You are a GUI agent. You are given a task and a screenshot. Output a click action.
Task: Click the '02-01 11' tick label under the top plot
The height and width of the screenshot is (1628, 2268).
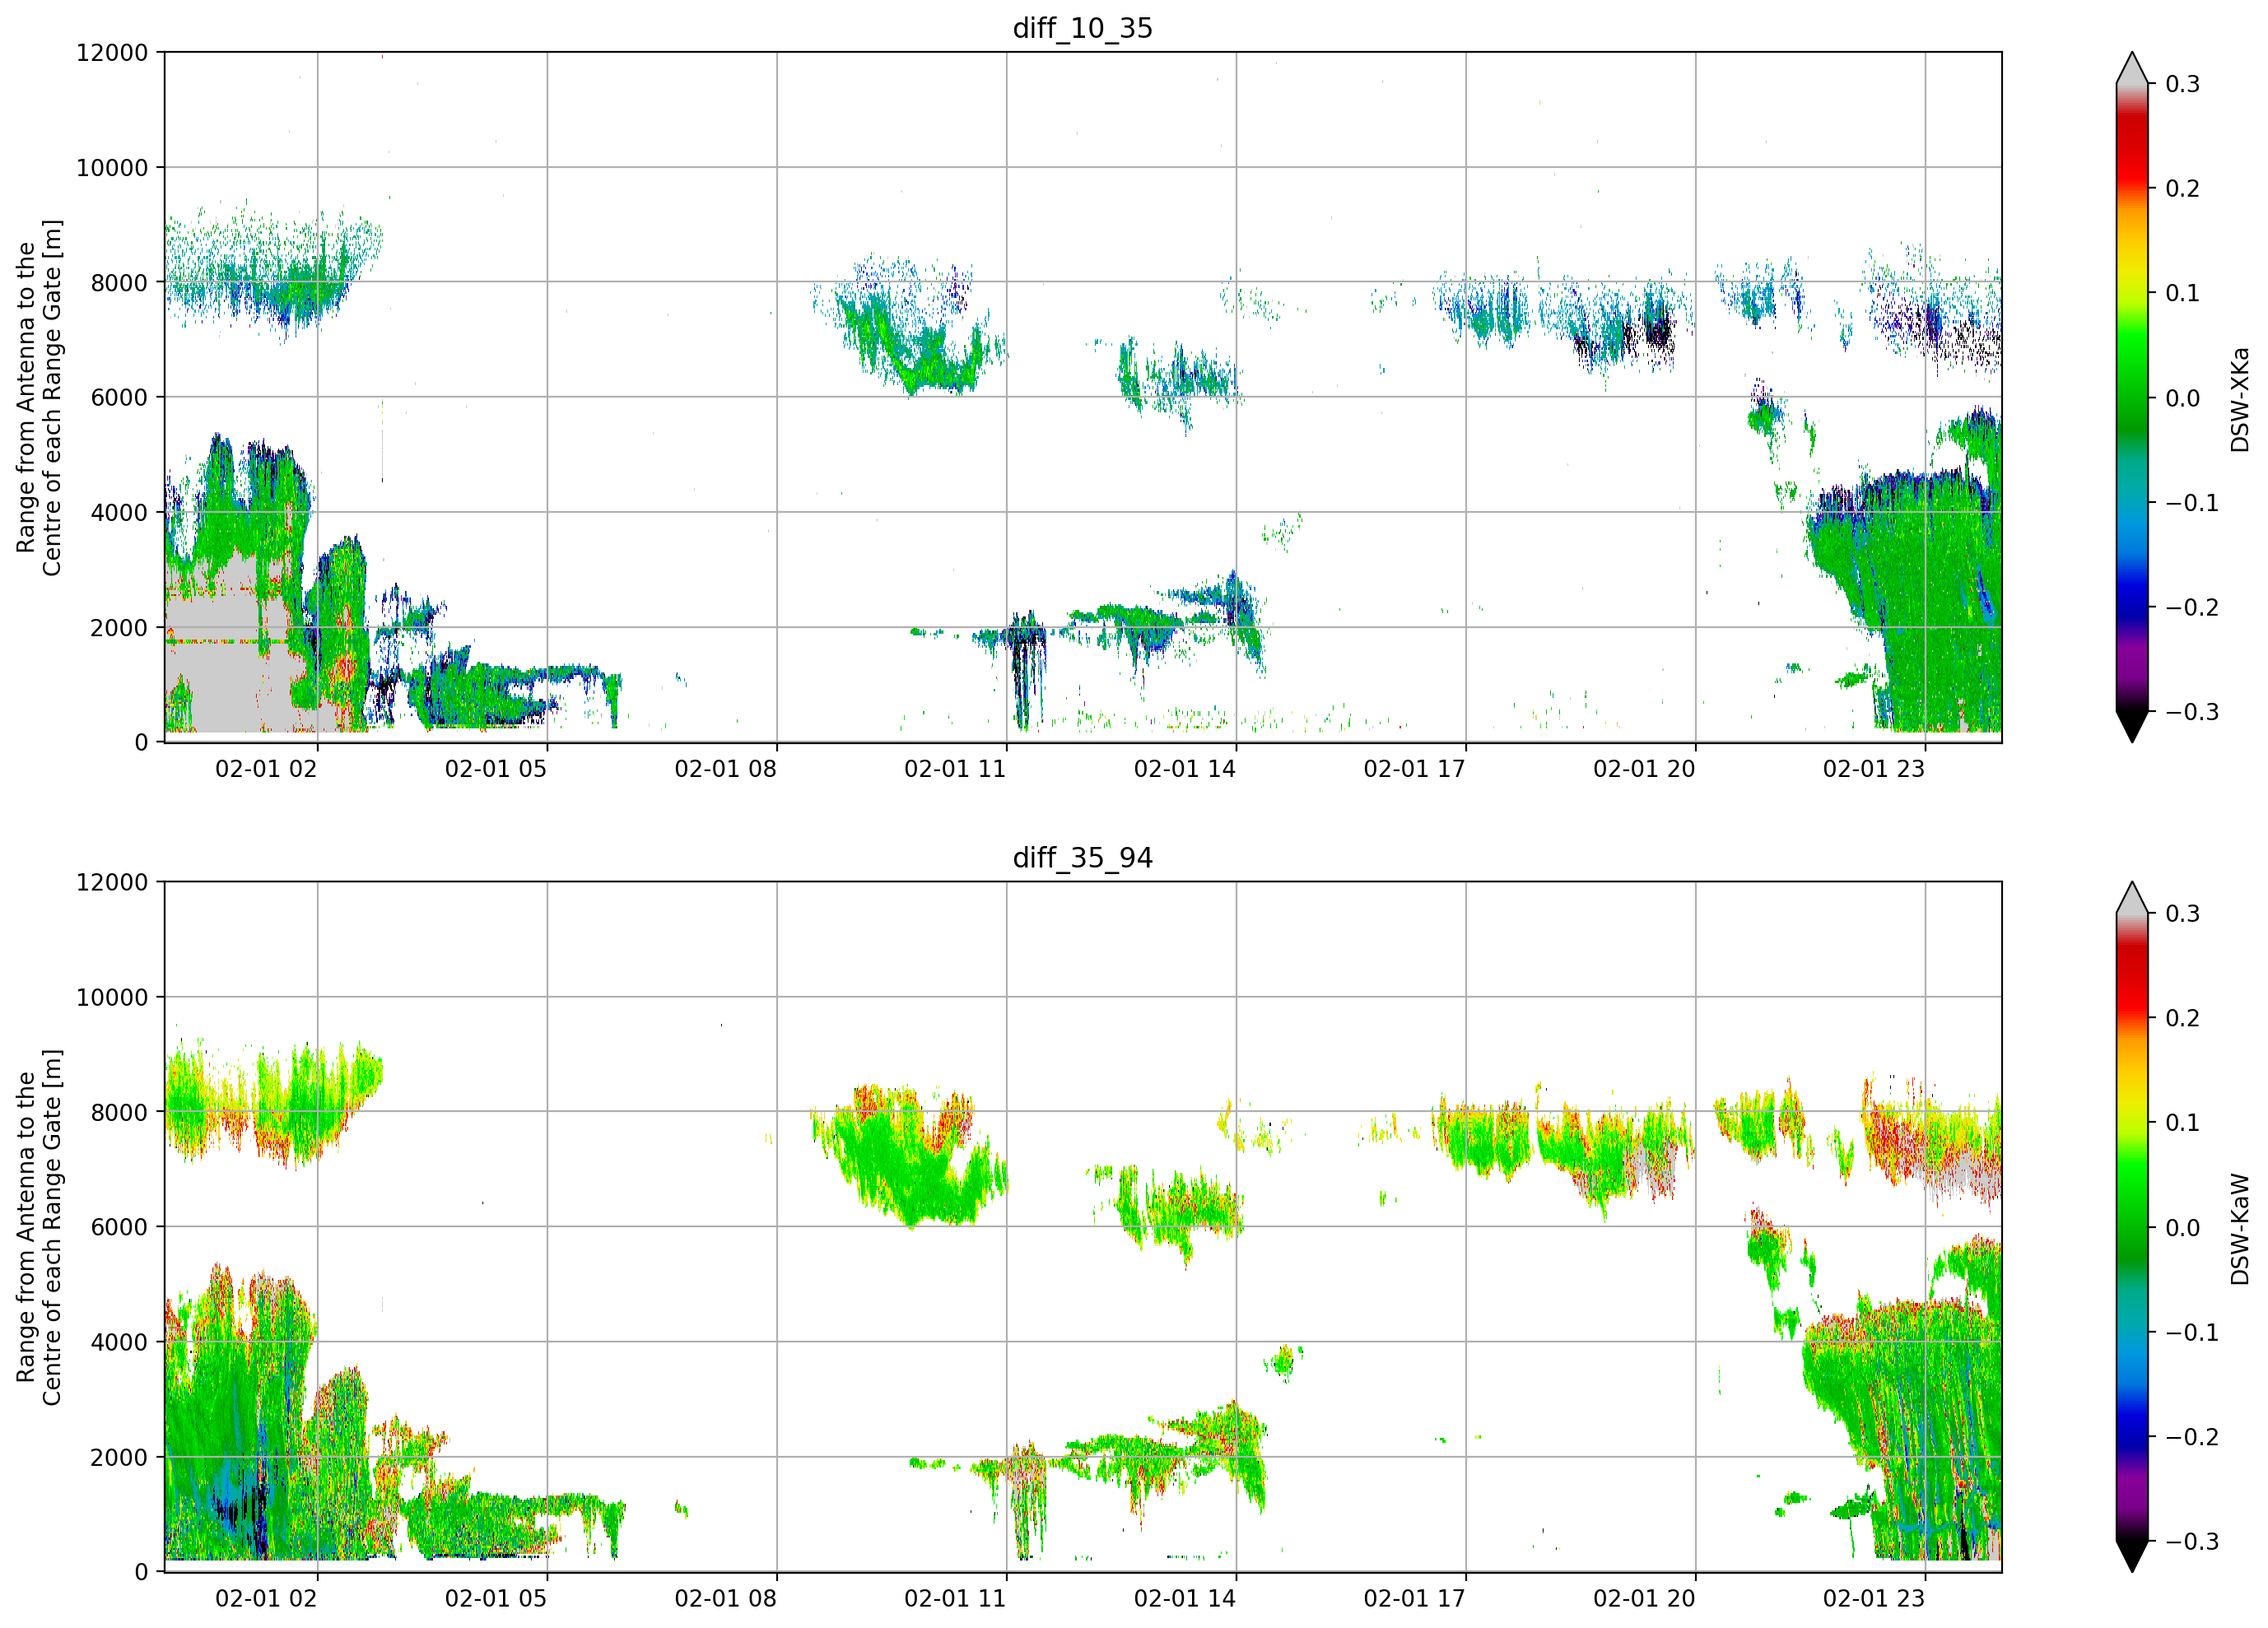(955, 769)
